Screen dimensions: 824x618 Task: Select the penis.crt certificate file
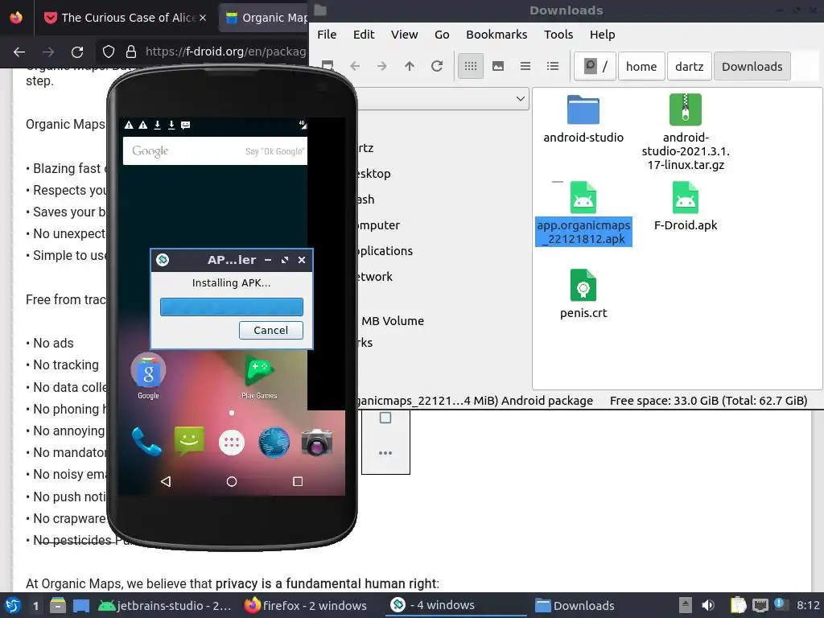(x=583, y=295)
